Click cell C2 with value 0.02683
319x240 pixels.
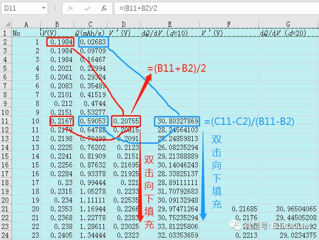tap(90, 42)
